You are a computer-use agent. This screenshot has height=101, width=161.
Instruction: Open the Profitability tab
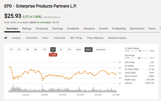[119, 29]
